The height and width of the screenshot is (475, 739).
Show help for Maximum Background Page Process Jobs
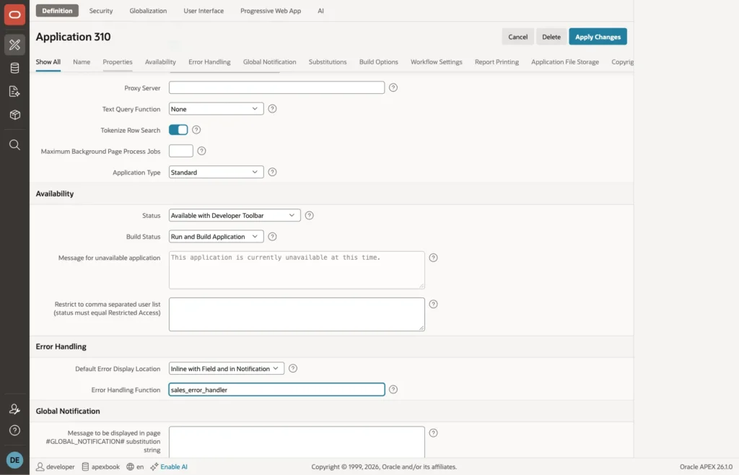click(x=202, y=151)
